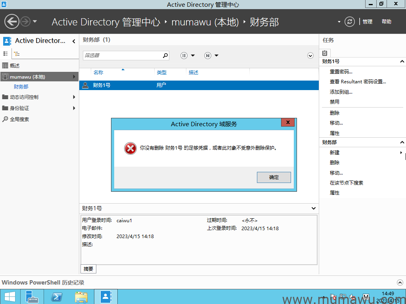Open the dropdown arrow beside list options icon
The width and height of the screenshot is (406, 304).
pos(193,56)
